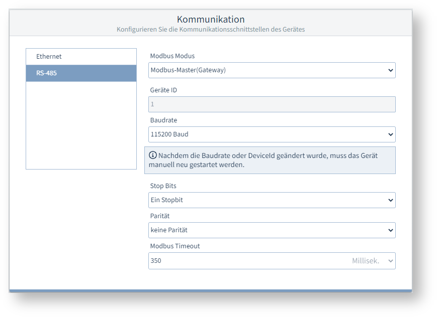The image size is (437, 317).
Task: Open the Parität dropdown
Action: [272, 230]
